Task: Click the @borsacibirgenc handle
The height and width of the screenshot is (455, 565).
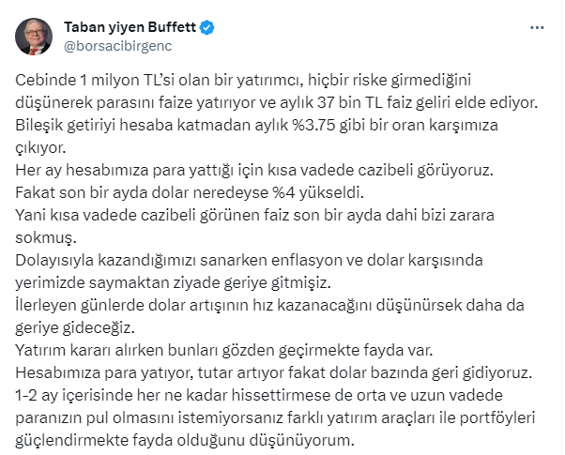Action: pos(119,44)
